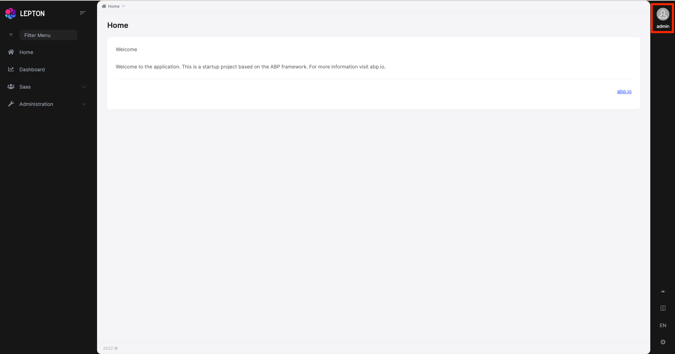This screenshot has width=675, height=354.
Task: Click the Dashboard chart icon
Action: click(x=11, y=69)
